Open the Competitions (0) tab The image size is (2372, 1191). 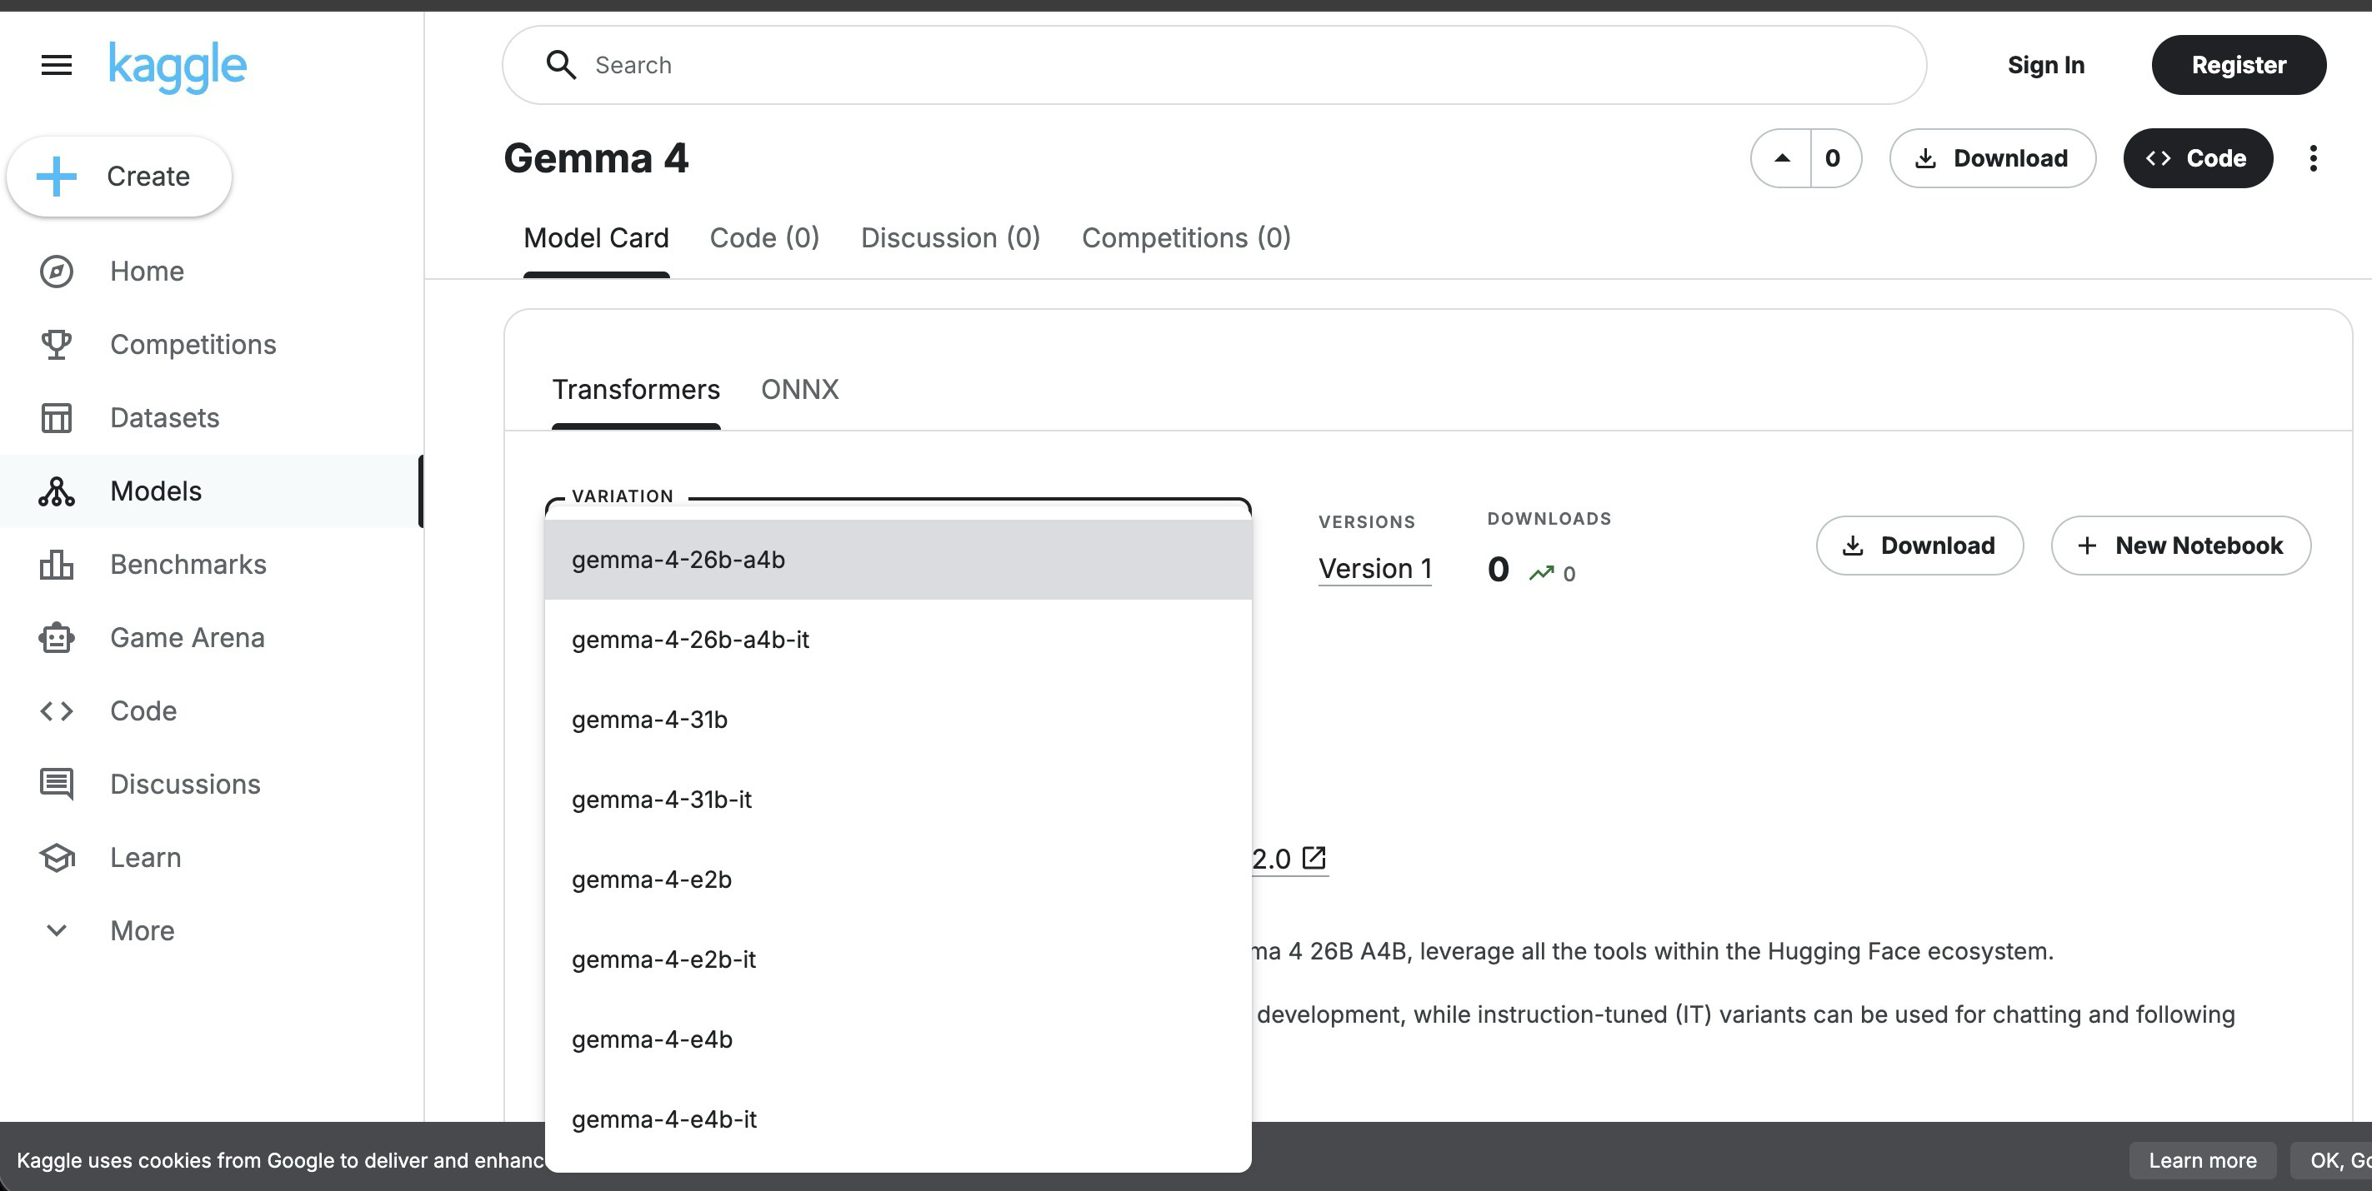click(1186, 238)
